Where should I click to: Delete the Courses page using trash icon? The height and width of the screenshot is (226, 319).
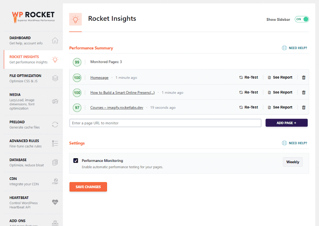pyautogui.click(x=303, y=107)
